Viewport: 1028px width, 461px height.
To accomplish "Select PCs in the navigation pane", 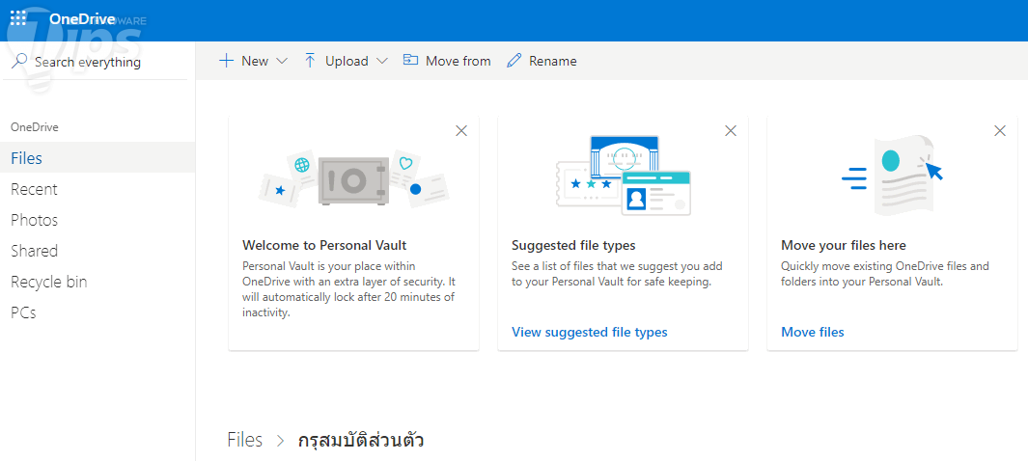I will tap(23, 312).
